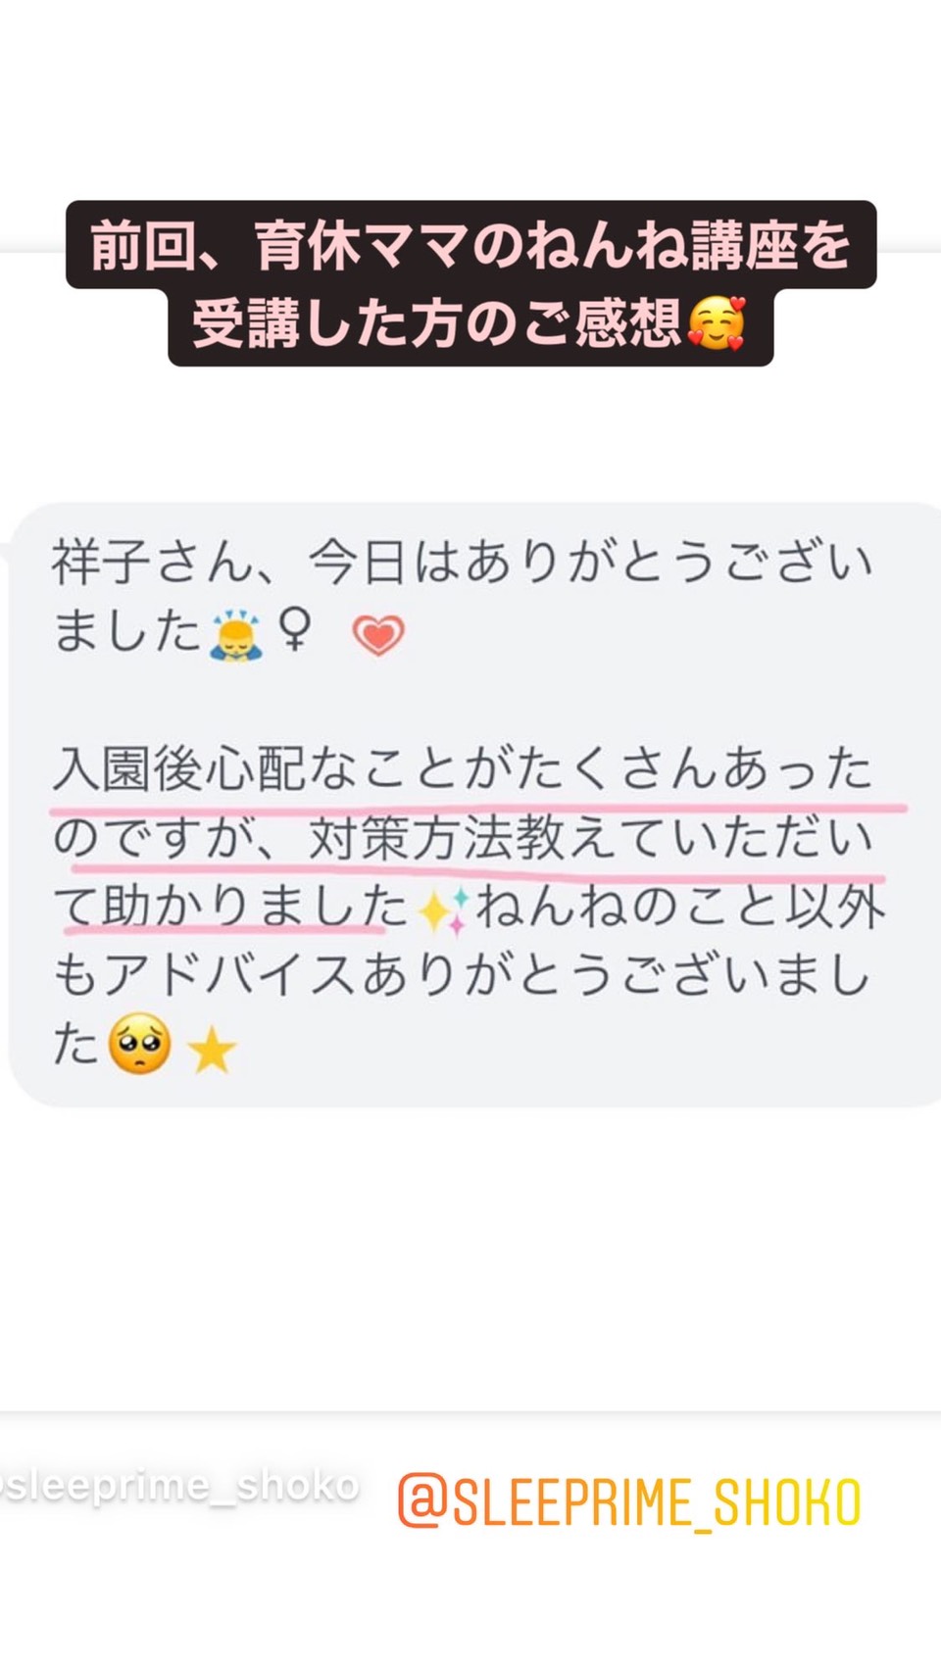The image size is (941, 1672).
Task: Tap the yellow star emoji
Action: 212,1052
